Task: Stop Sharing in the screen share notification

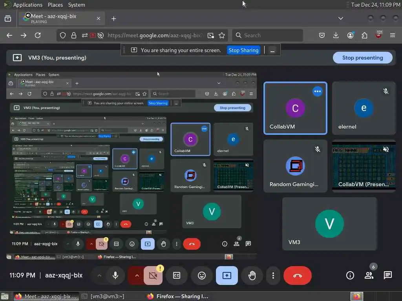Action: pos(243,50)
